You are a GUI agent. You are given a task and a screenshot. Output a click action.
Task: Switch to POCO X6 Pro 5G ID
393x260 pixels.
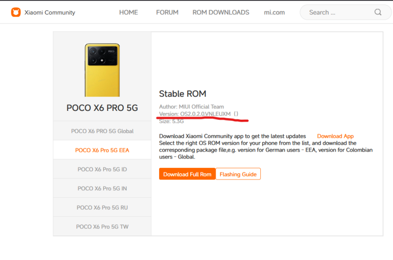pos(102,169)
